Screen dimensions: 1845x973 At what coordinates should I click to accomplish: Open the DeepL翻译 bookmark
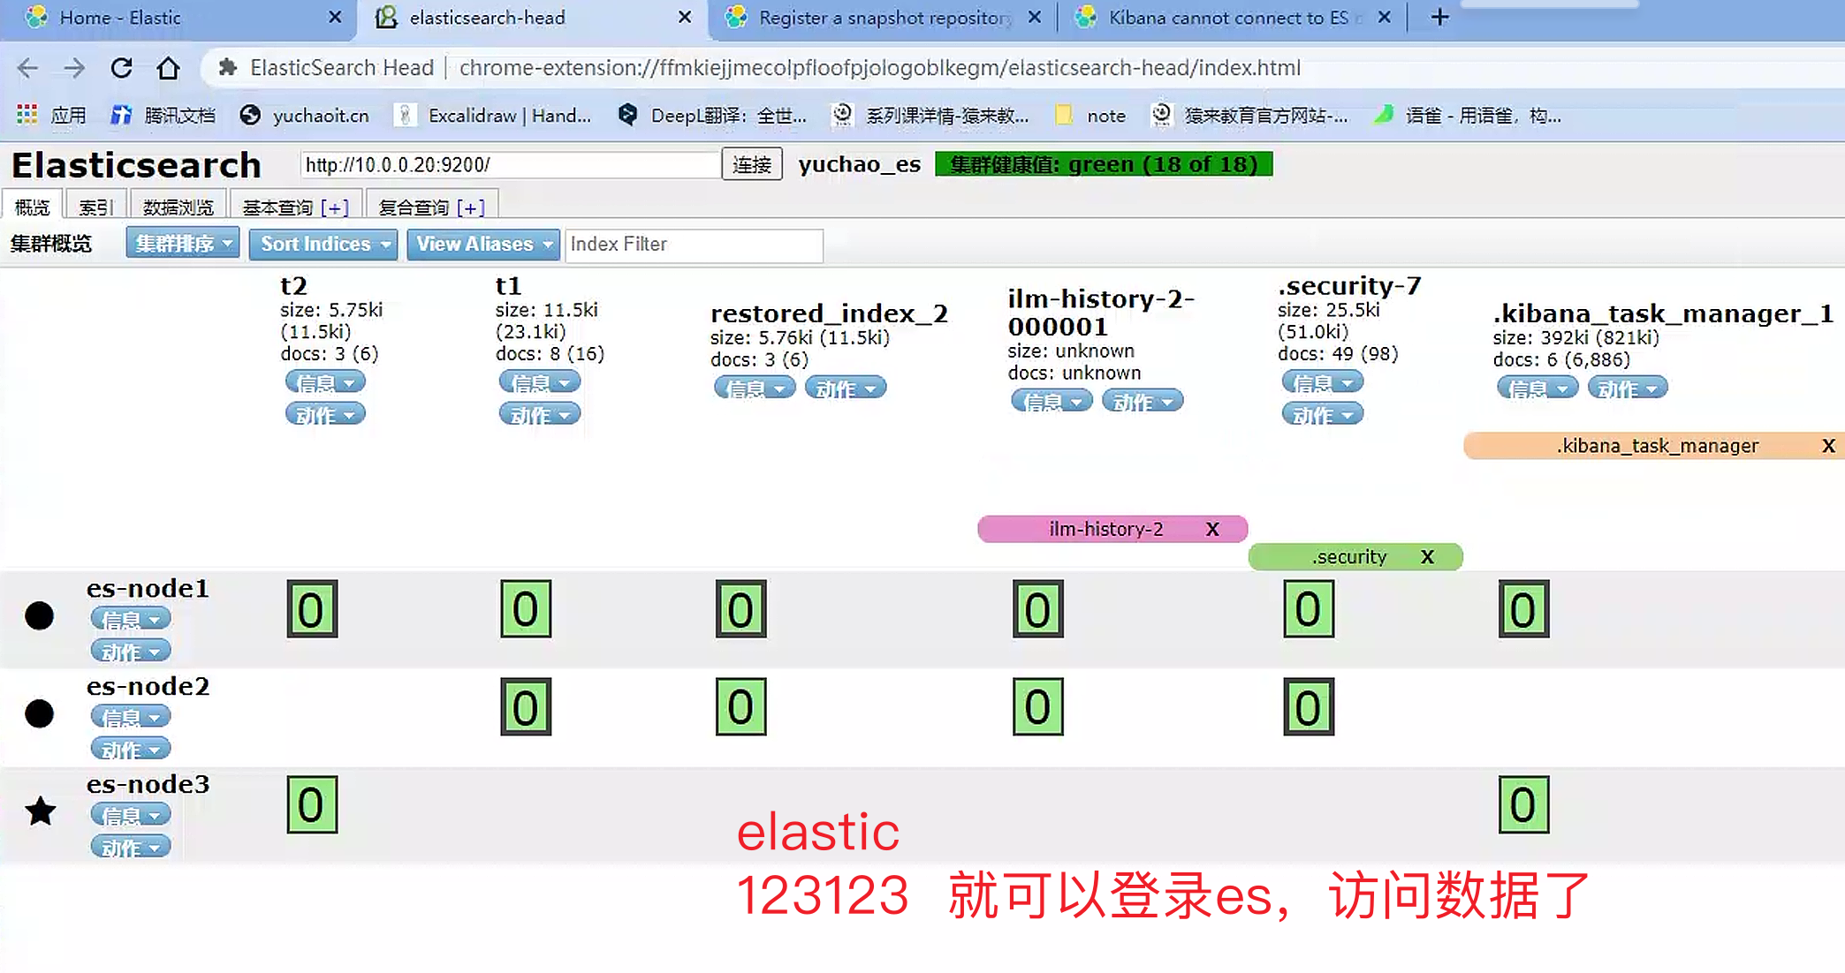(x=628, y=115)
